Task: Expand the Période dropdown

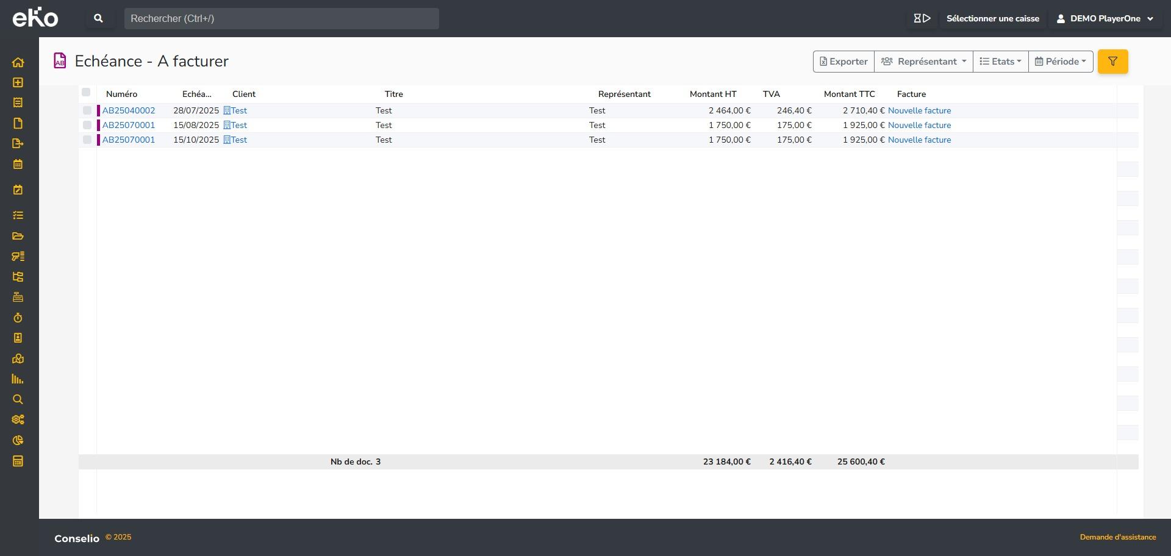Action: pyautogui.click(x=1060, y=62)
